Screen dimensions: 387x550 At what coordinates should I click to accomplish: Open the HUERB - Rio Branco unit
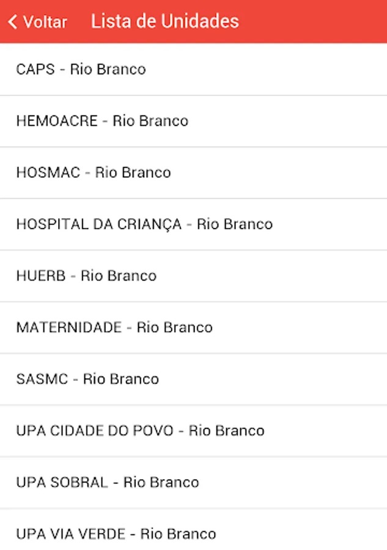coord(86,276)
